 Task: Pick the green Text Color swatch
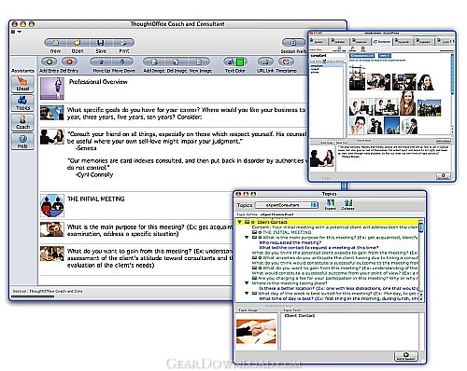click(240, 62)
